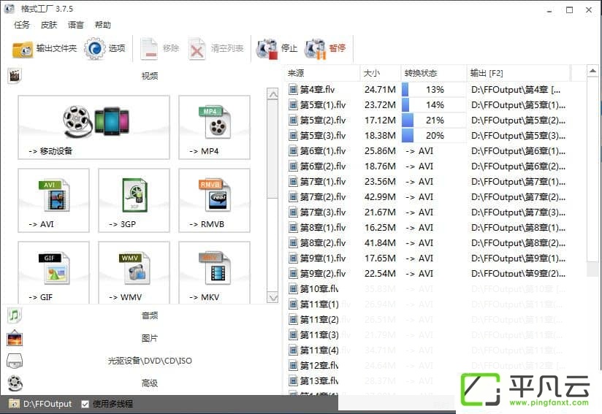
Task: Select the 第6章(2).flv row
Action: 427,166
